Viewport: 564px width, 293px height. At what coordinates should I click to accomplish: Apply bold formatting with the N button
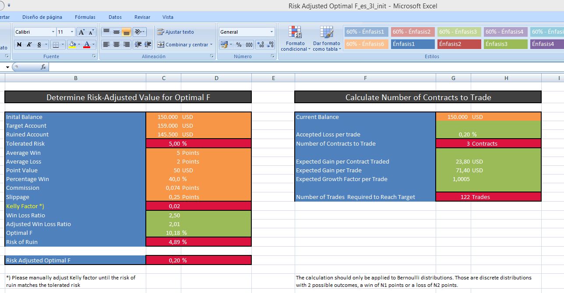19,45
